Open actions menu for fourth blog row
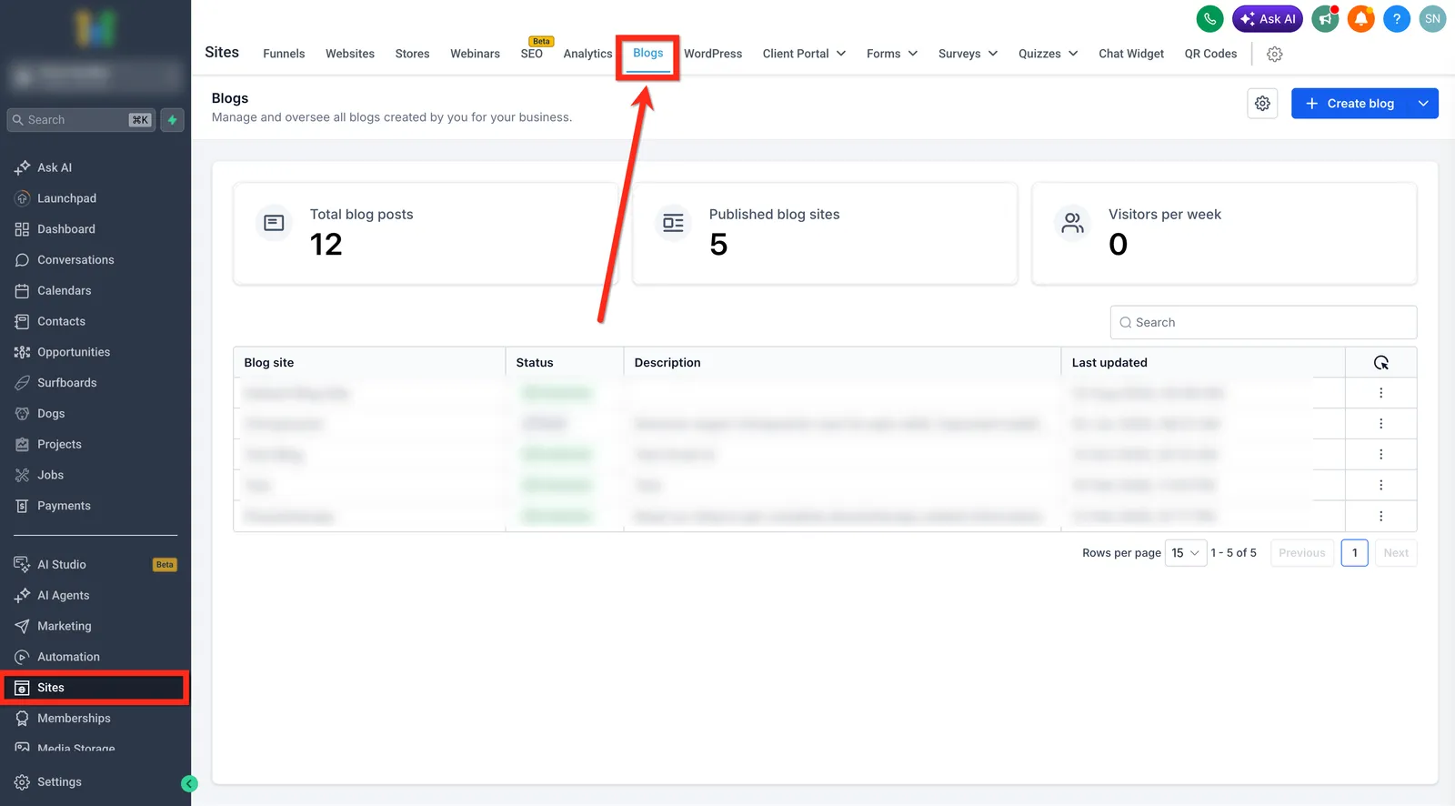Image resolution: width=1455 pixels, height=806 pixels. [1380, 485]
